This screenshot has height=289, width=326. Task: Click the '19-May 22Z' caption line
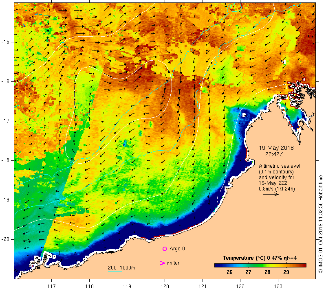click(x=273, y=183)
